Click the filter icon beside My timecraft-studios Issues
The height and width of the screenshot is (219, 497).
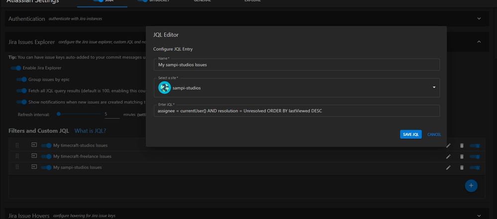point(34,145)
